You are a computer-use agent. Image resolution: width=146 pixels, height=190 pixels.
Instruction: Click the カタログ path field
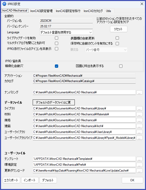[x=84, y=81]
